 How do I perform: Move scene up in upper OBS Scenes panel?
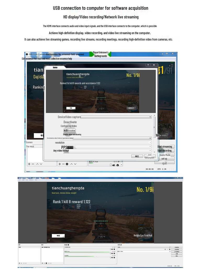pyautogui.click(x=37, y=164)
